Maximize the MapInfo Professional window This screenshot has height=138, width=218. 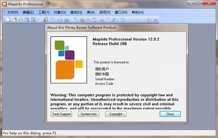click(x=199, y=3)
